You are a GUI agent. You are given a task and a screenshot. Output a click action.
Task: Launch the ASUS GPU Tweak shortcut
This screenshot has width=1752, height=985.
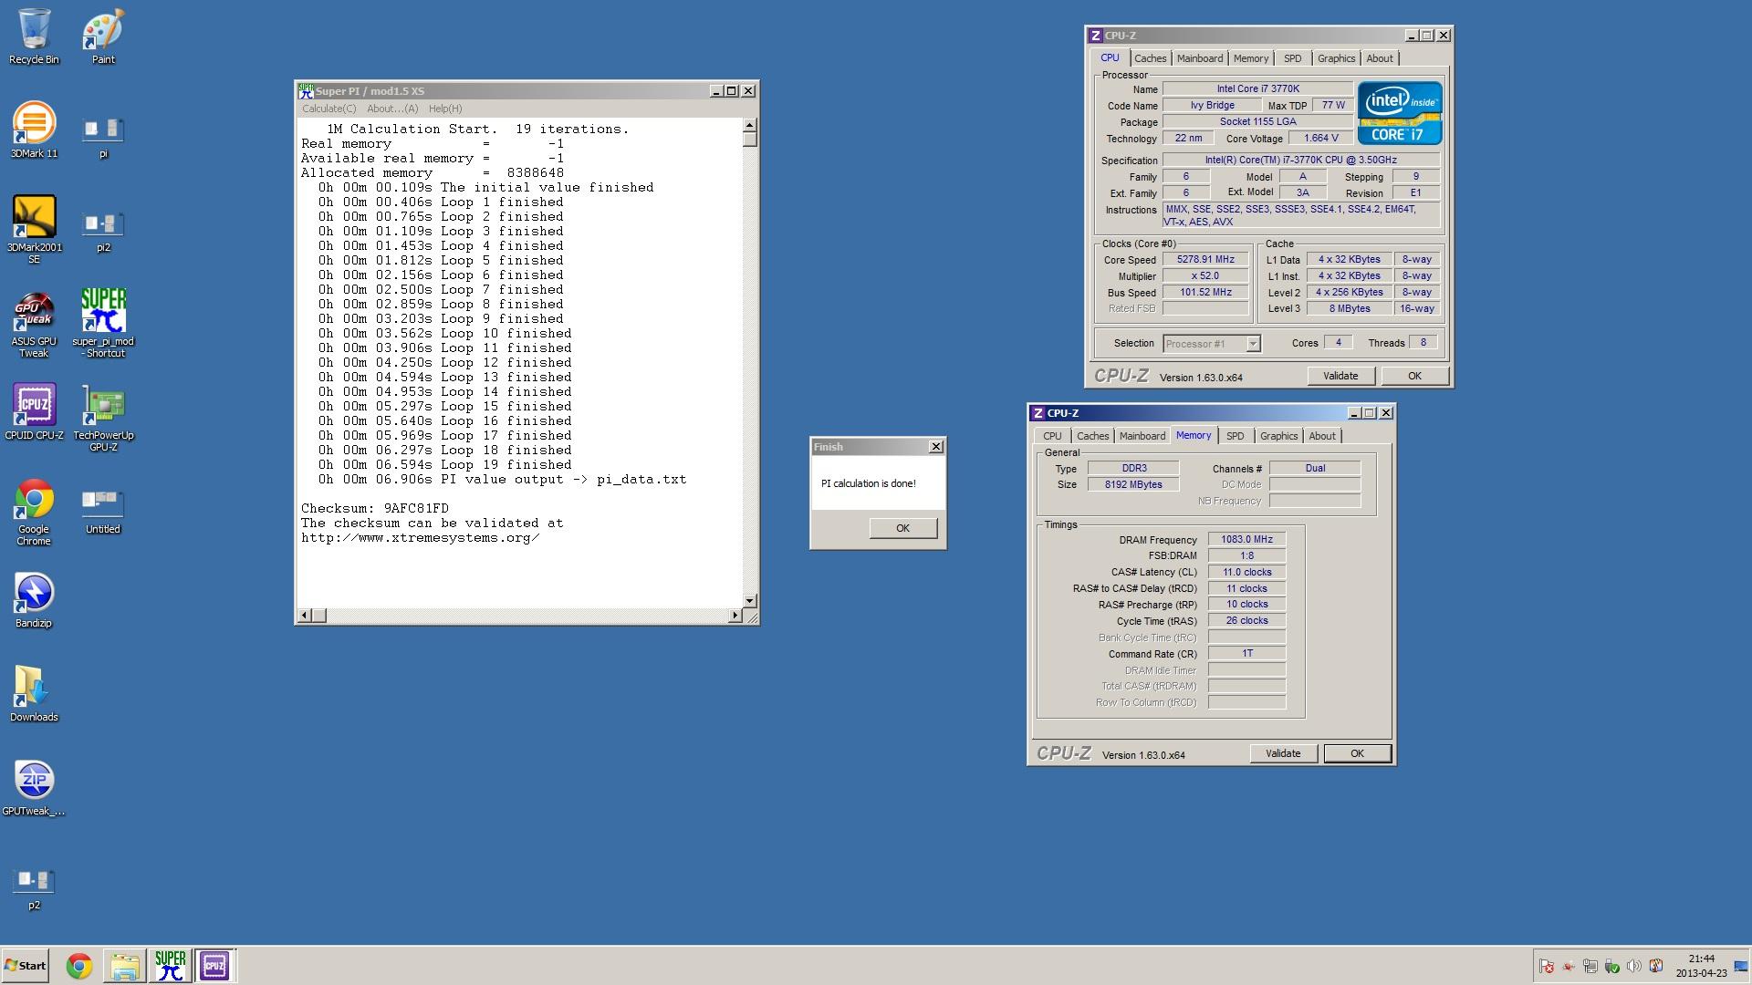click(34, 324)
